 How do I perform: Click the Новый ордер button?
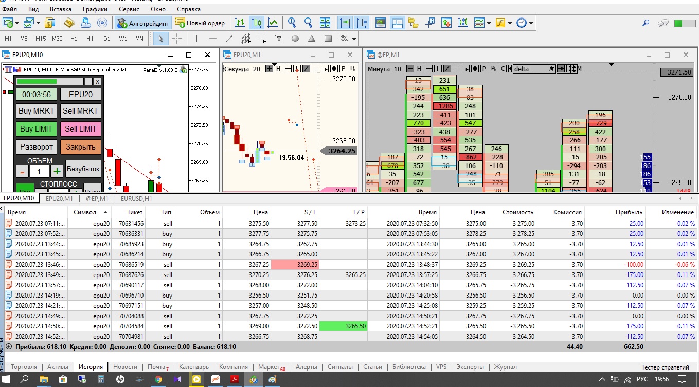pyautogui.click(x=200, y=23)
